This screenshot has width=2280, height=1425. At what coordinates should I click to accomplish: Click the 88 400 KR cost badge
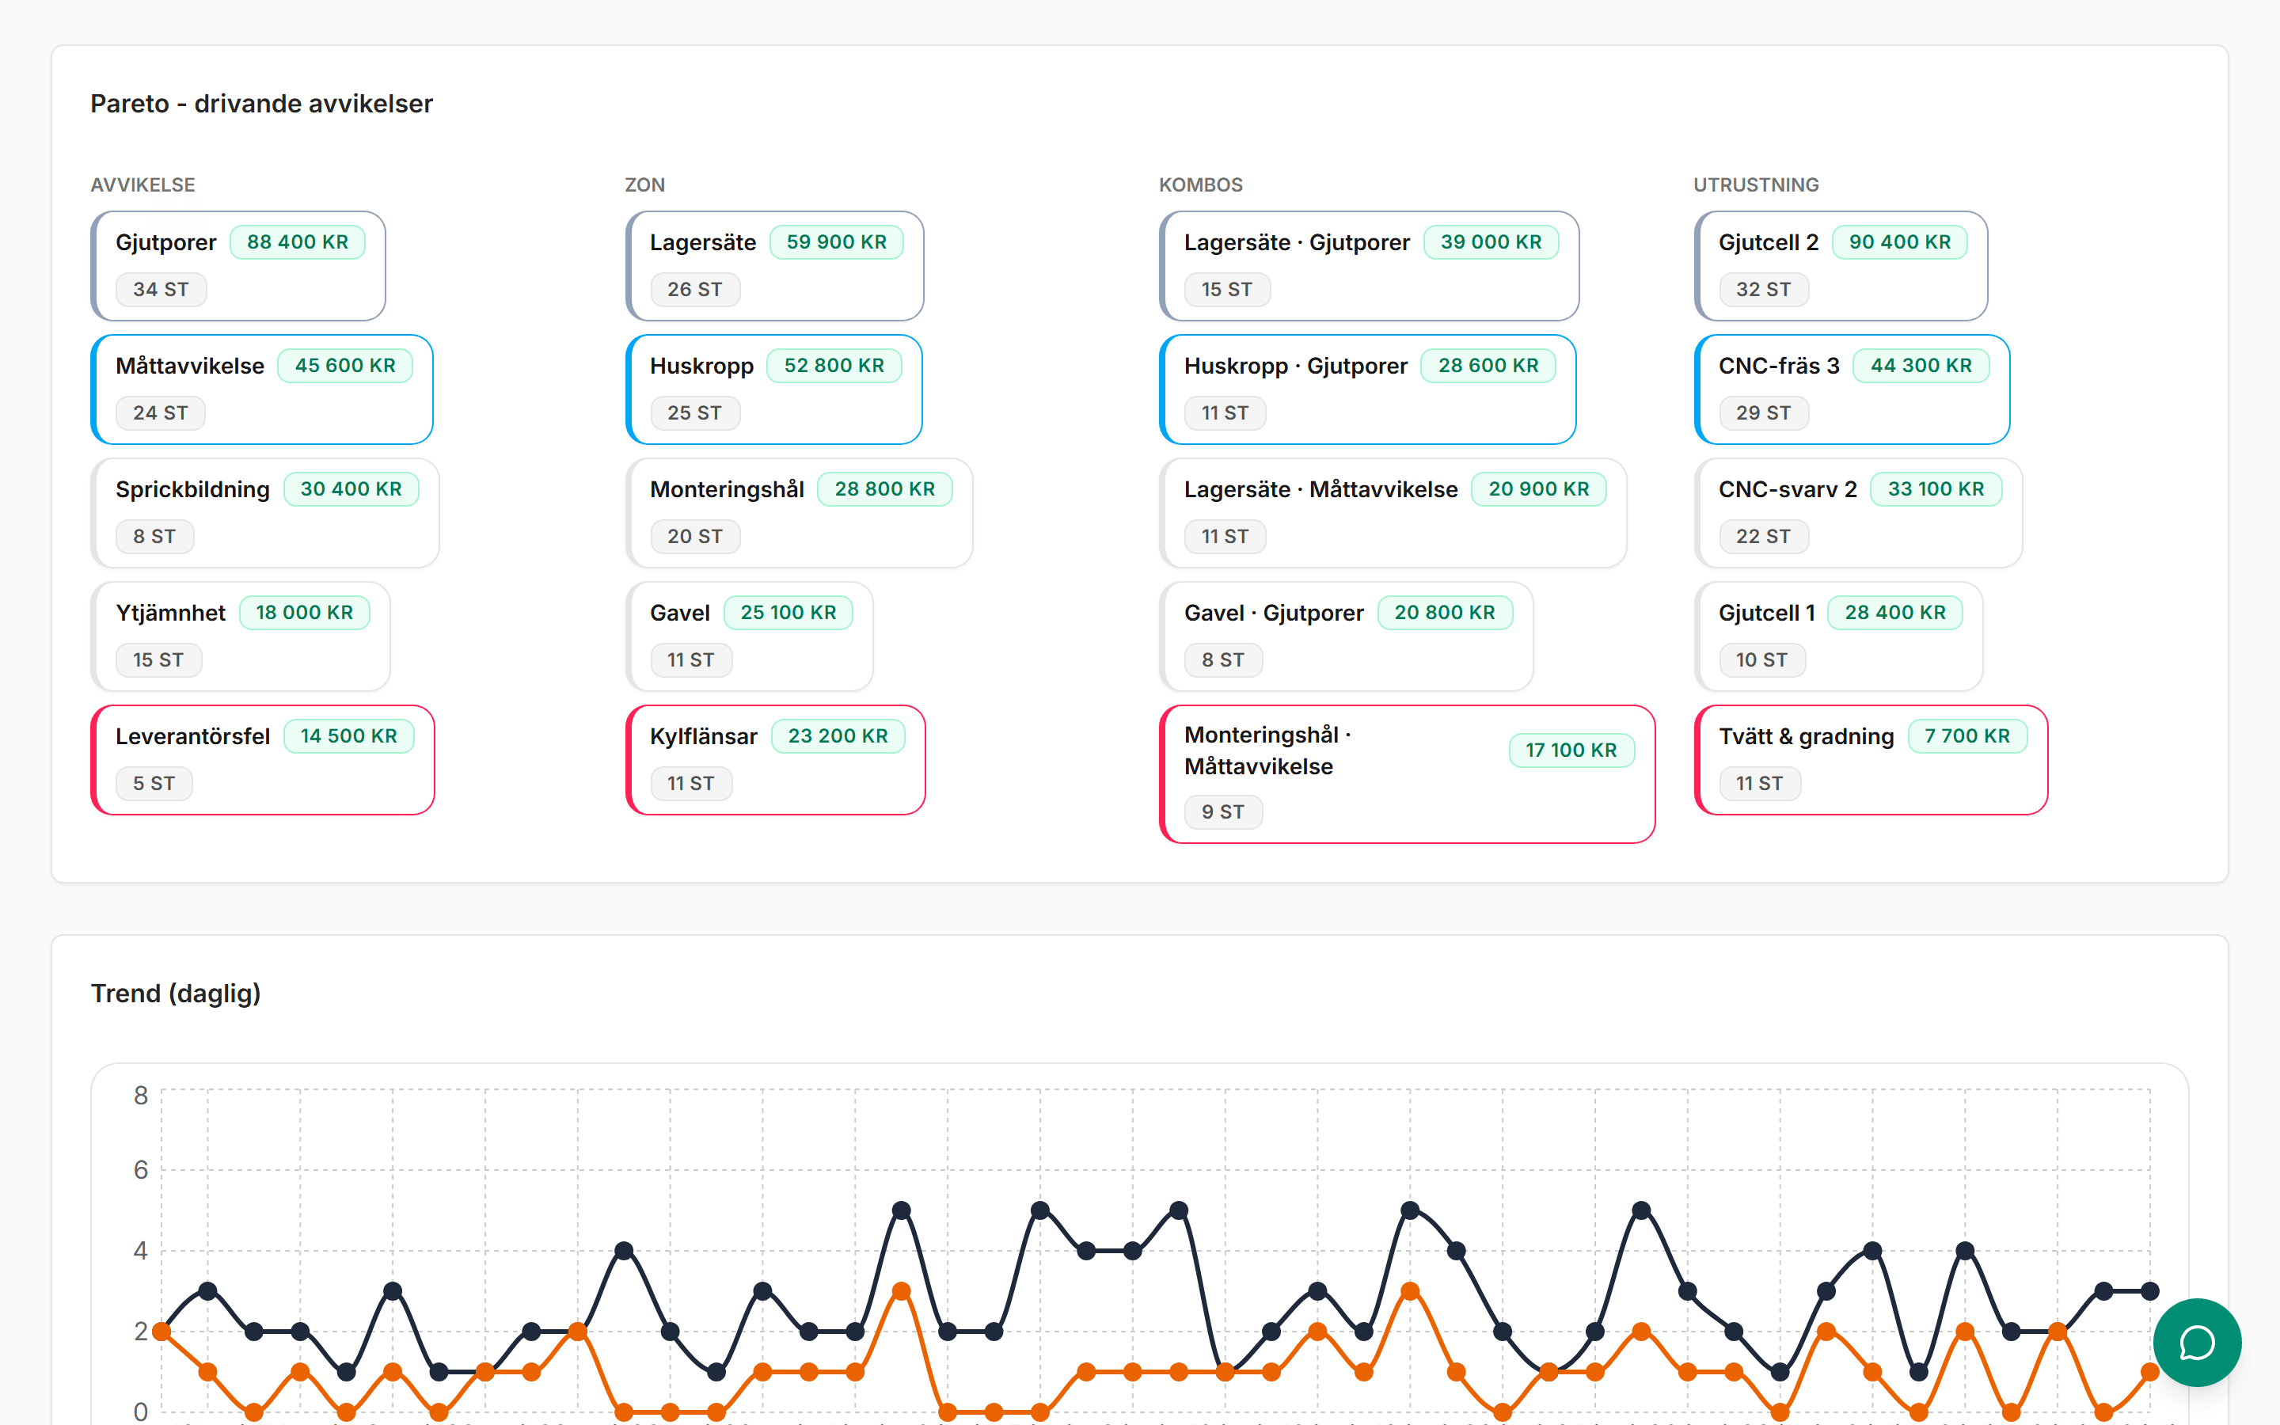(298, 242)
